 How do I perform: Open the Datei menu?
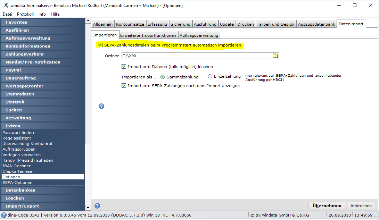8,14
